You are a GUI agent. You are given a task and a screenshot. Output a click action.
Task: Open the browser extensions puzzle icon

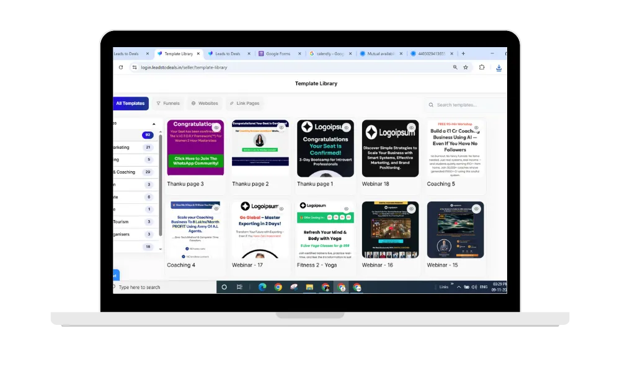[x=482, y=67]
